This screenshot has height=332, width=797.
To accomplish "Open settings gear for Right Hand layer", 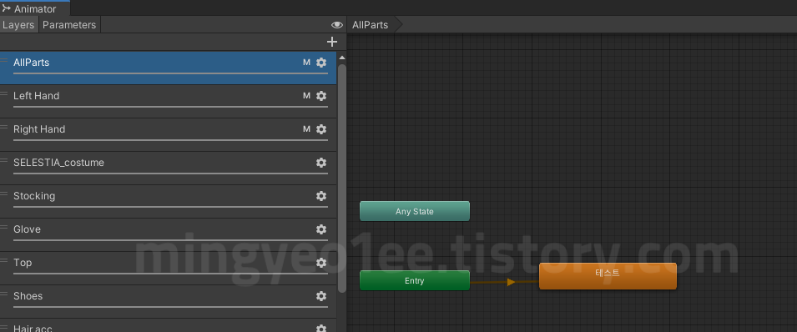I will (x=321, y=129).
